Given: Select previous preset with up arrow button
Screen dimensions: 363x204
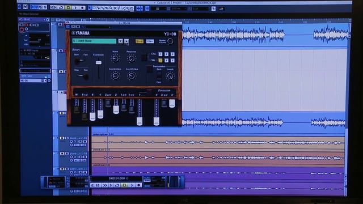Looking at the screenshot, I should [x=126, y=41].
